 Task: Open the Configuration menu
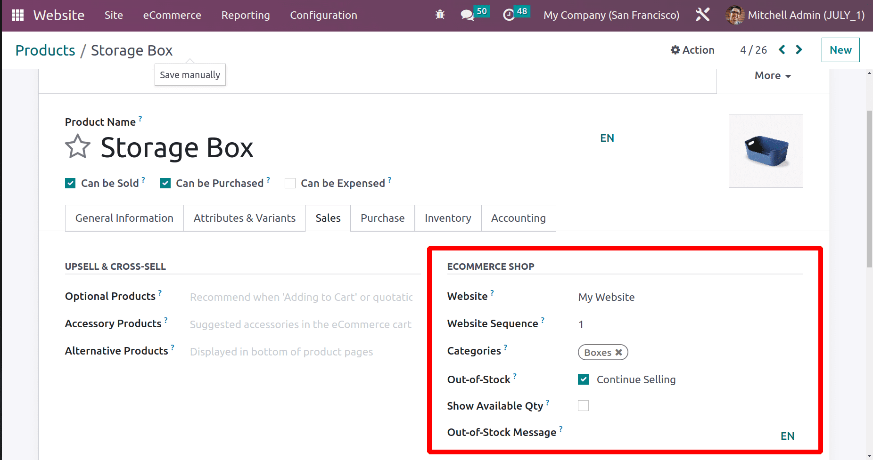click(323, 15)
